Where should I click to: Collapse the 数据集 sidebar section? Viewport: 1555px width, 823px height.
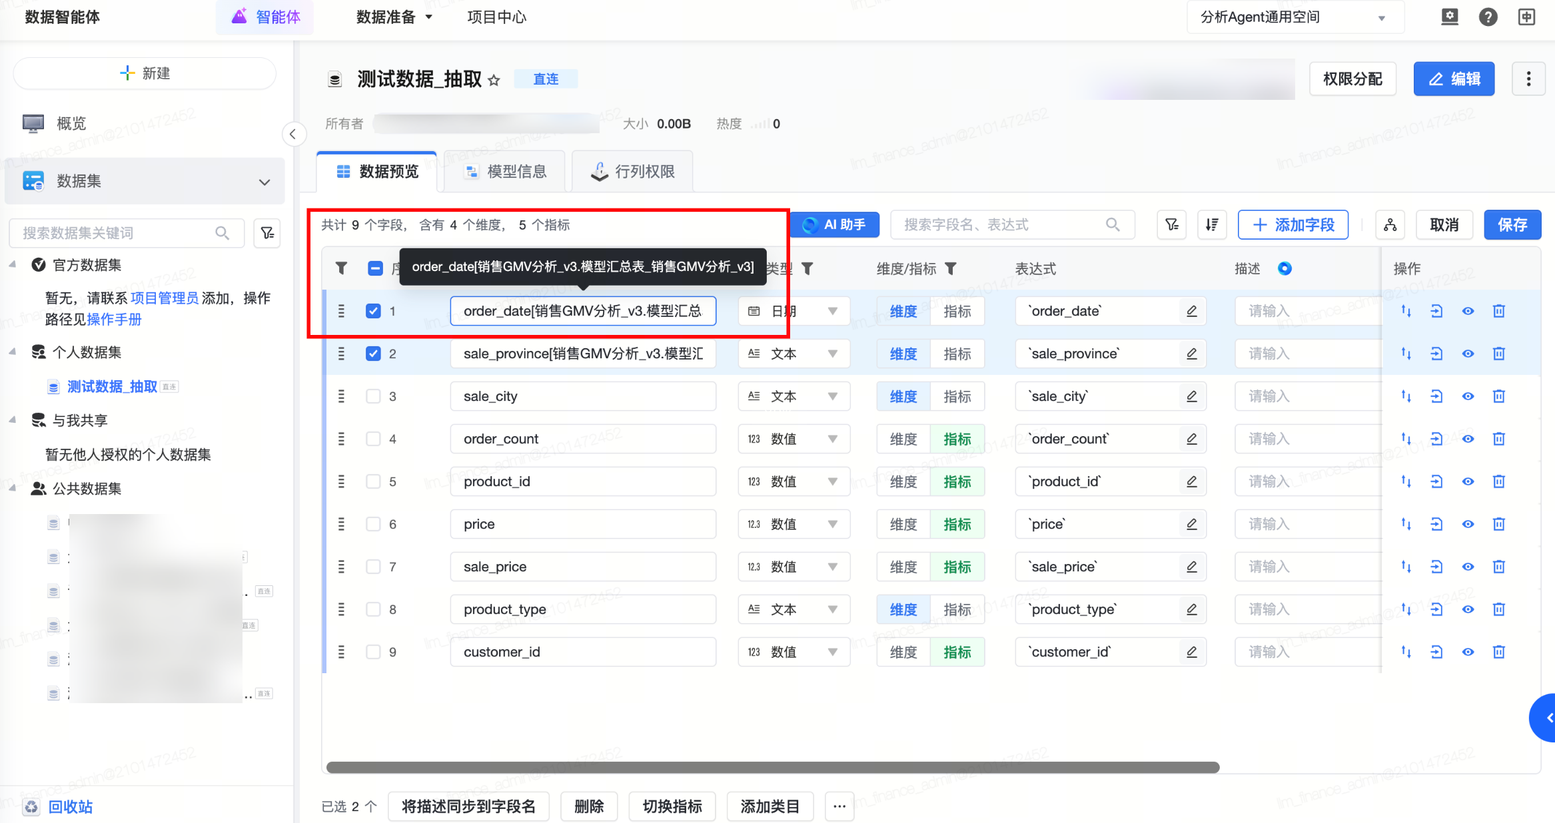click(264, 182)
